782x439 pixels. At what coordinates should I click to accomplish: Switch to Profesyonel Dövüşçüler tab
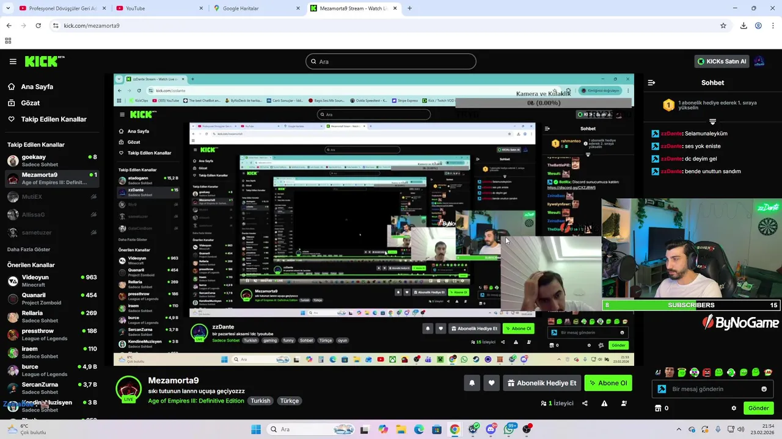tap(62, 9)
